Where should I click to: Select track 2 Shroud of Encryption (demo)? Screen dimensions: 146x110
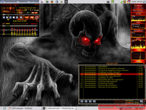point(112,68)
